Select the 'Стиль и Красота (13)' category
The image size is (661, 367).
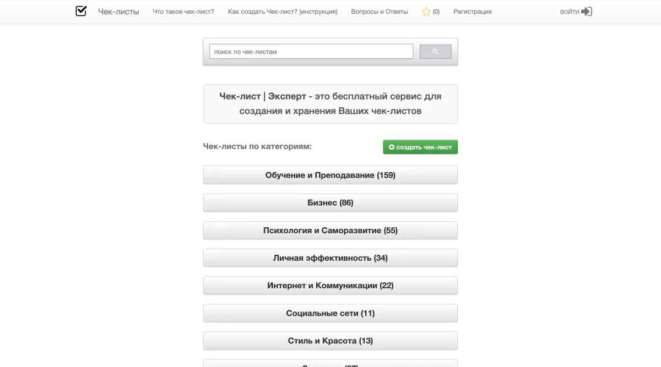coord(330,341)
